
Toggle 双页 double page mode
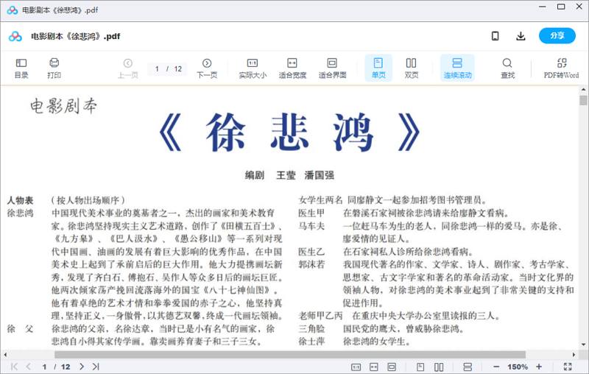[412, 68]
